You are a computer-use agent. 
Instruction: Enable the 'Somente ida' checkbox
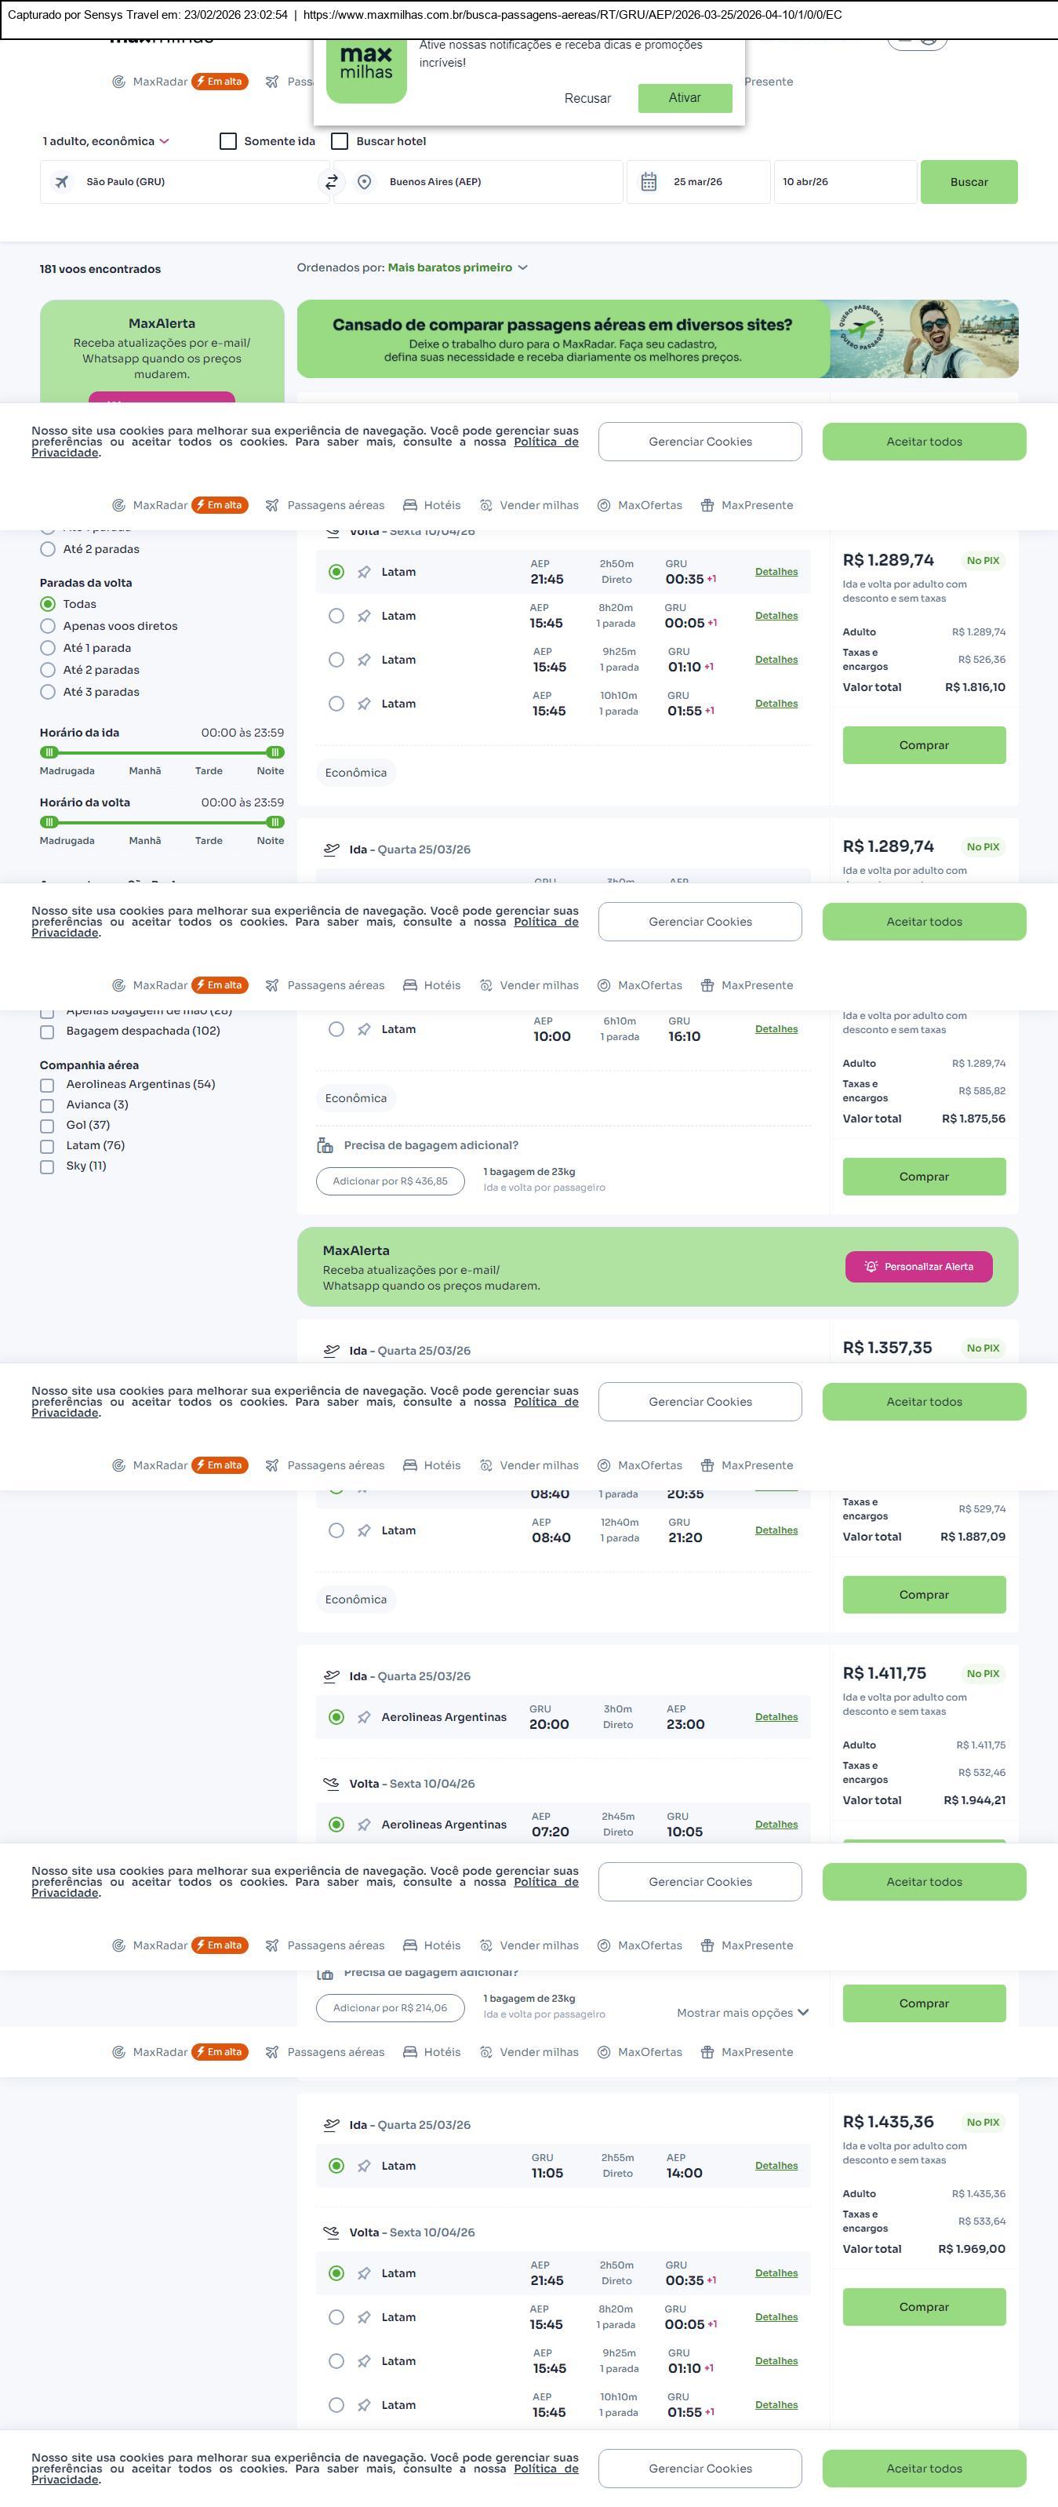tap(229, 141)
